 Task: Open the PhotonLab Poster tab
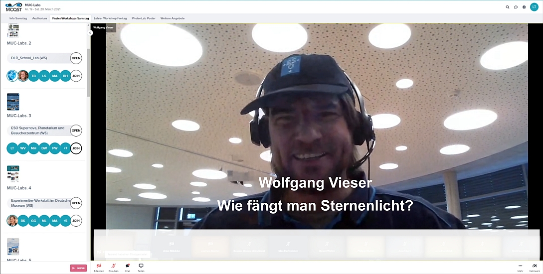pyautogui.click(x=144, y=18)
